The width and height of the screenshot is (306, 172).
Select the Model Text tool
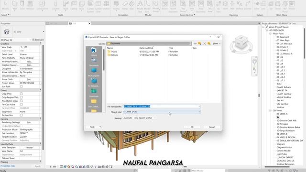140,6
